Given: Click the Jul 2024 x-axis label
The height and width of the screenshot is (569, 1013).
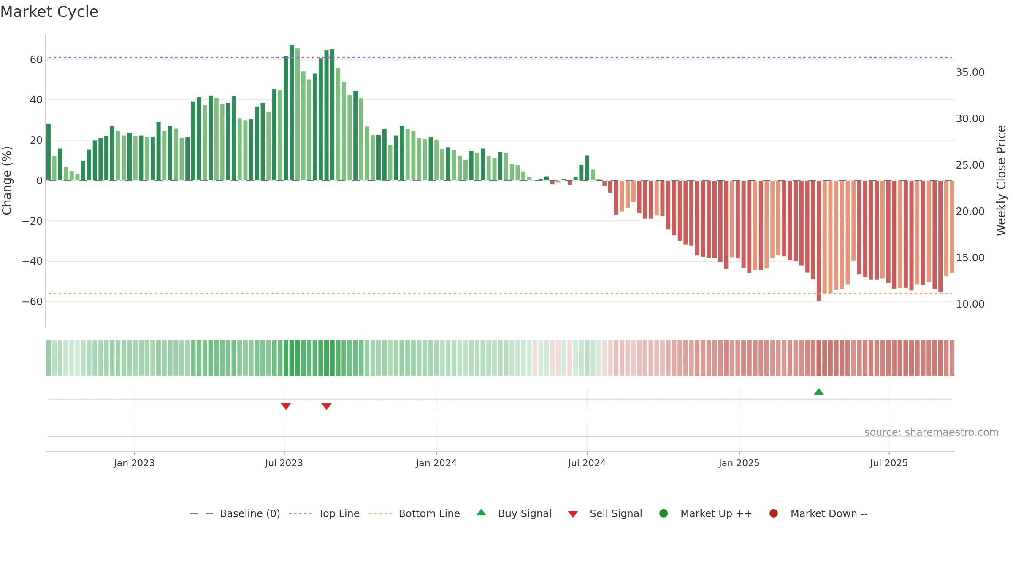Looking at the screenshot, I should (x=587, y=463).
